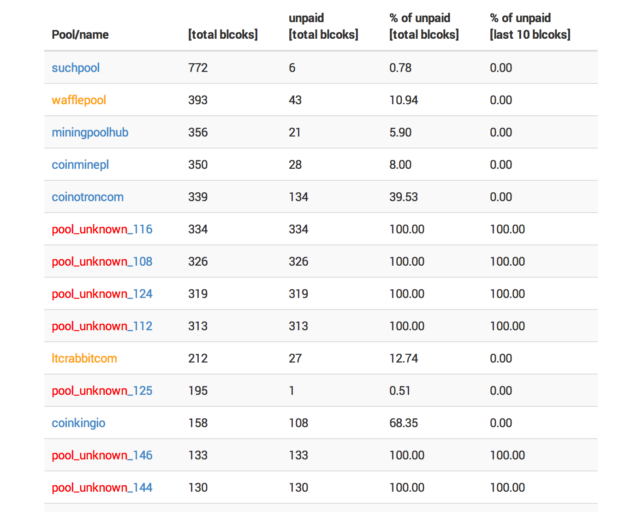Select pool_unknown_125 unpaid percent 0.51
The height and width of the screenshot is (512, 619).
(x=400, y=391)
